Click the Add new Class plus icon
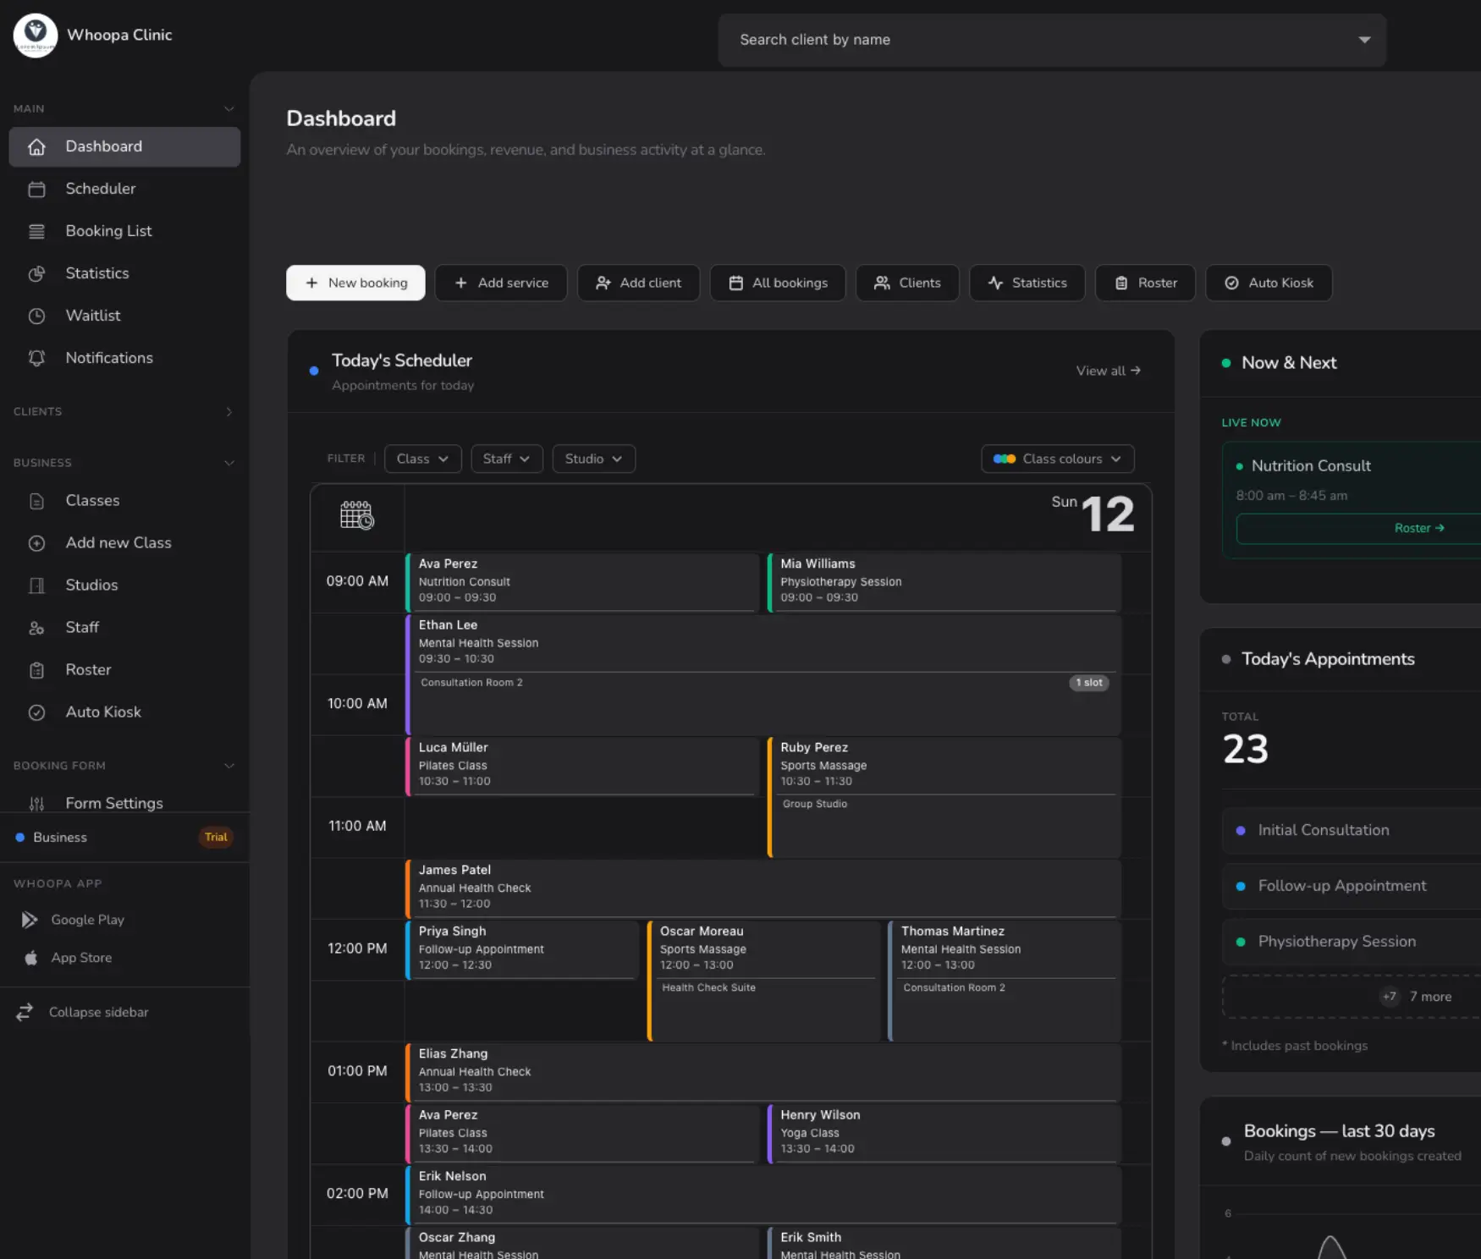This screenshot has height=1259, width=1481. [36, 543]
